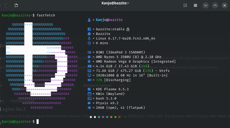Click the orange color dot
230x128 pixels.
pos(111,117)
